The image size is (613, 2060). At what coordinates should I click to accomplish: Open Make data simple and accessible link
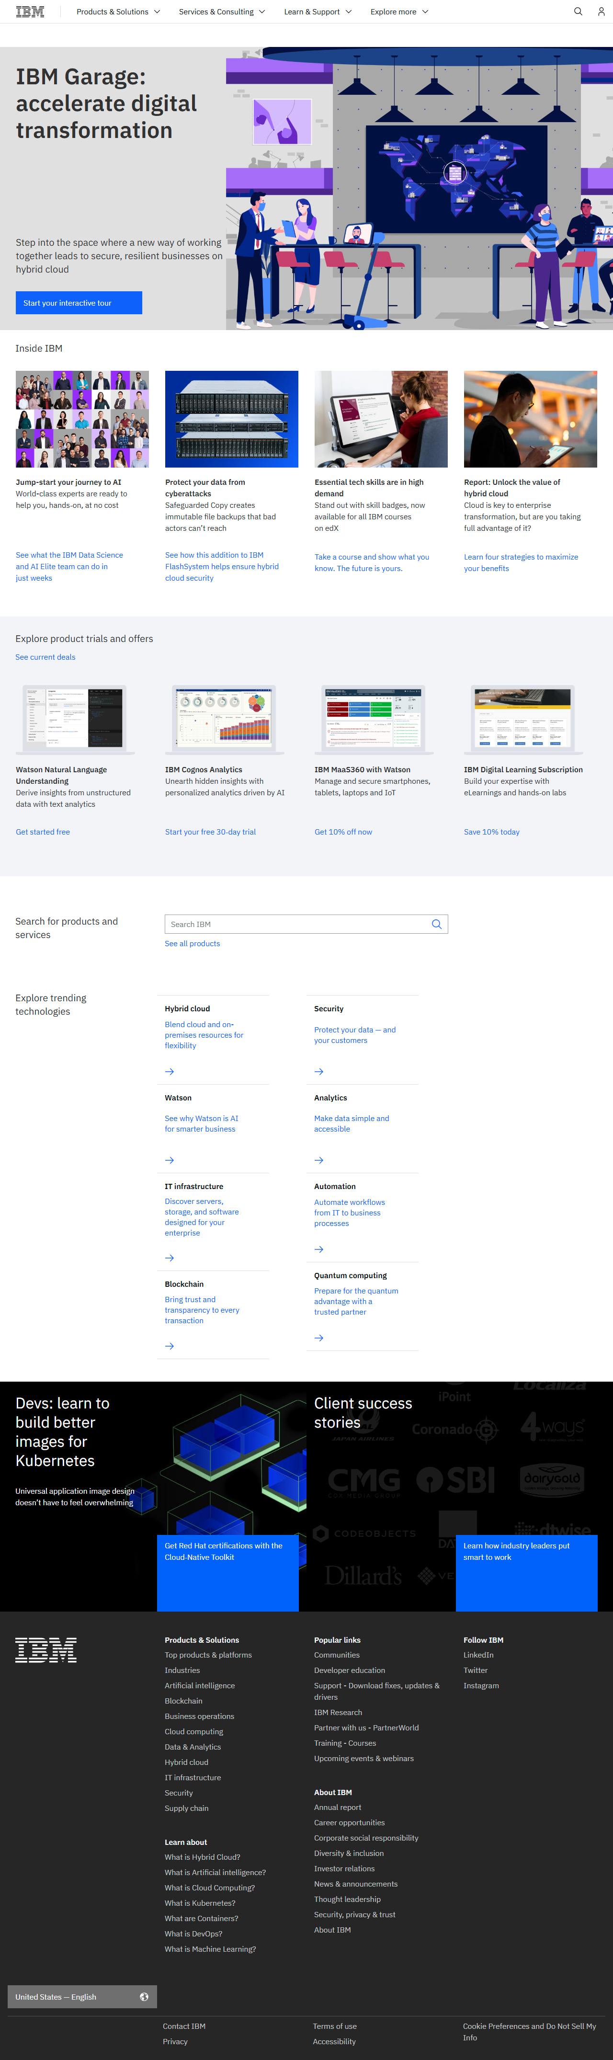pos(352,1123)
